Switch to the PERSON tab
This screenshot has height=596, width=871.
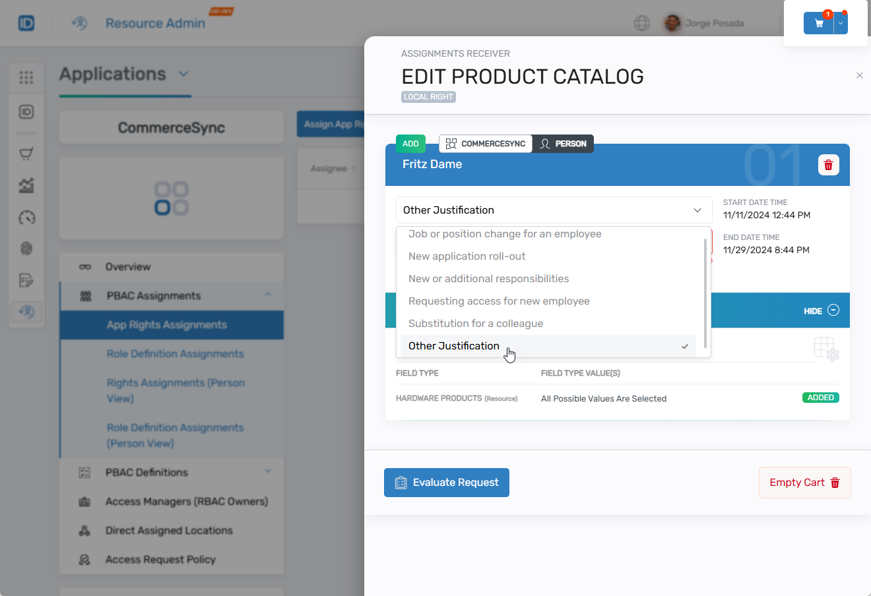tap(564, 144)
